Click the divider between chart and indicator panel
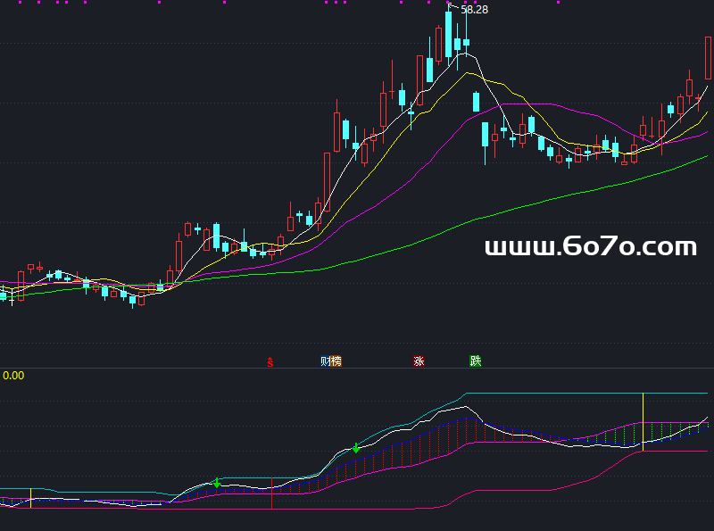This screenshot has height=531, width=714. [357, 367]
